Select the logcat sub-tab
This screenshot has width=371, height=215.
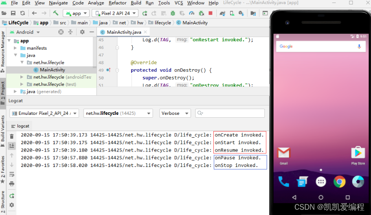20,126
